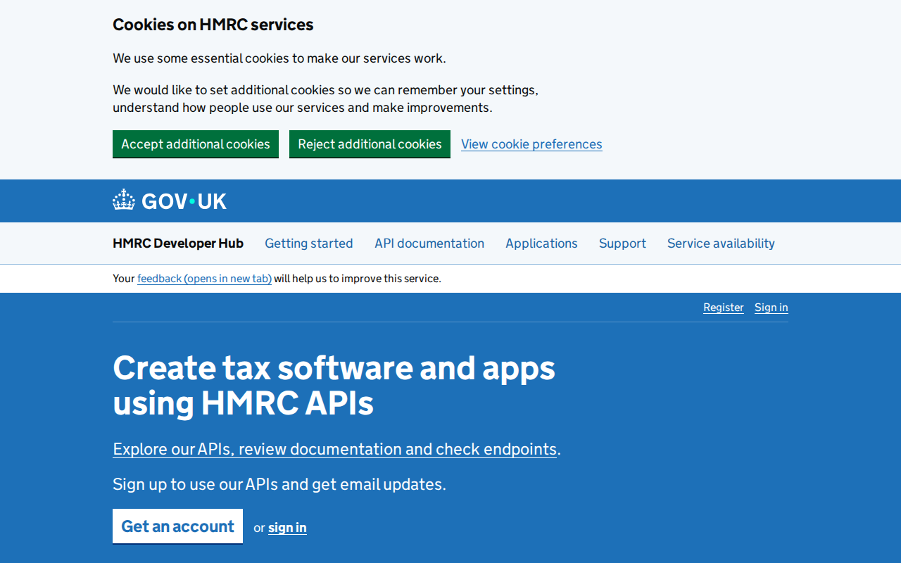901x563 pixels.
Task: Open API documentation section
Action: (x=429, y=243)
